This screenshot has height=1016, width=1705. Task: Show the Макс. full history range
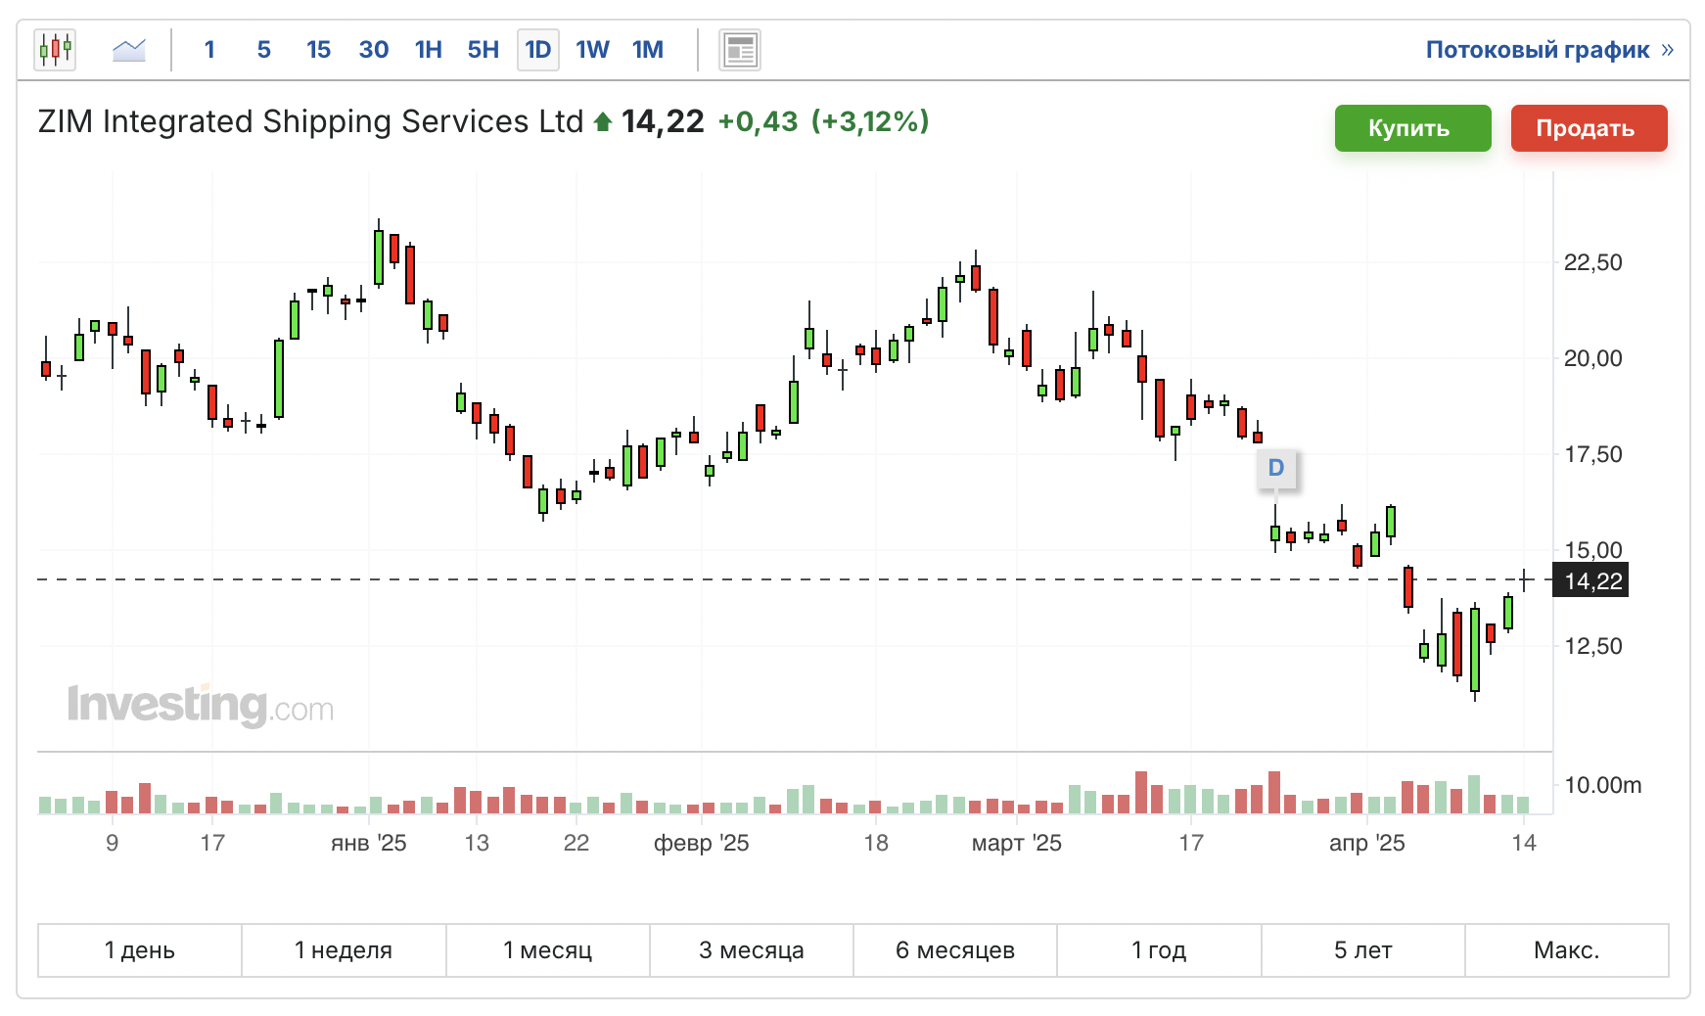(1566, 950)
